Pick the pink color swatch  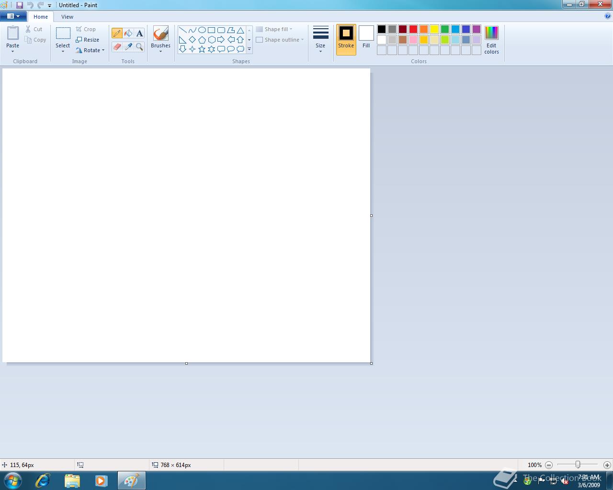click(x=413, y=40)
